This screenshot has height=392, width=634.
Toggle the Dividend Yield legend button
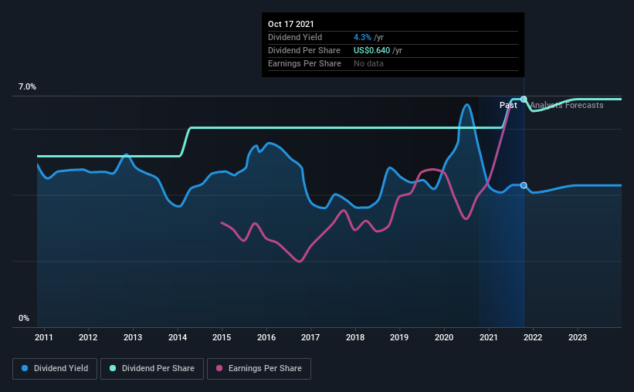[x=55, y=369]
